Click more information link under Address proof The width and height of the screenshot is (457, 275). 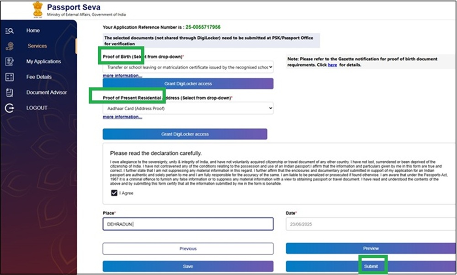point(122,117)
